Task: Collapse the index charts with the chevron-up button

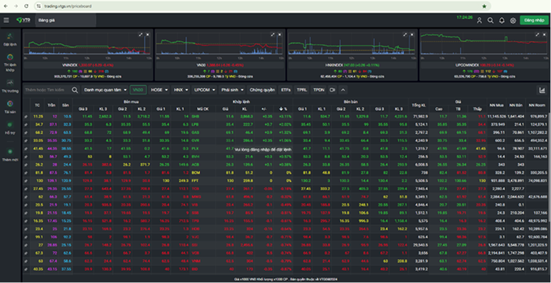Action: pyautogui.click(x=343, y=90)
